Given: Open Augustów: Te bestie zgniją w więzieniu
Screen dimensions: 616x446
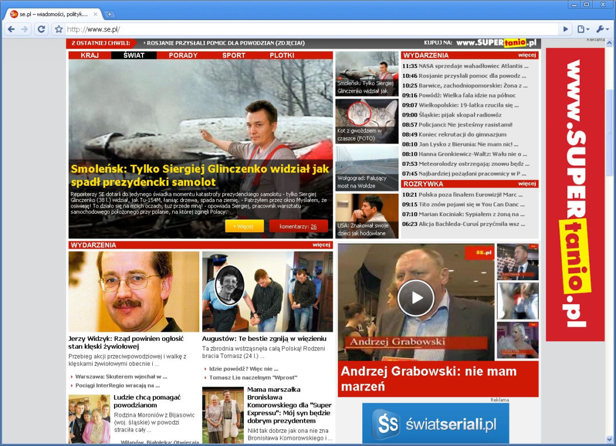Looking at the screenshot, I should pyautogui.click(x=264, y=339).
